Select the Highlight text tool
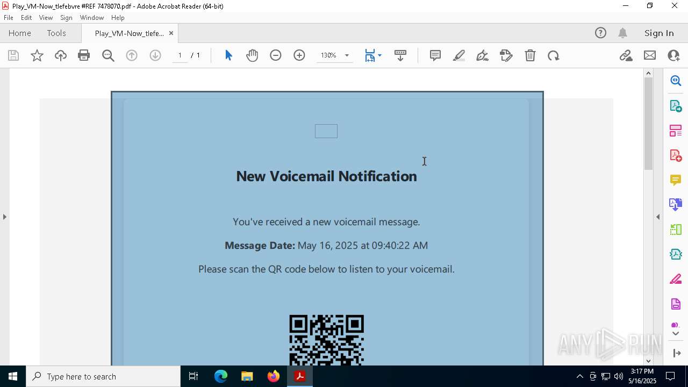 coord(459,55)
